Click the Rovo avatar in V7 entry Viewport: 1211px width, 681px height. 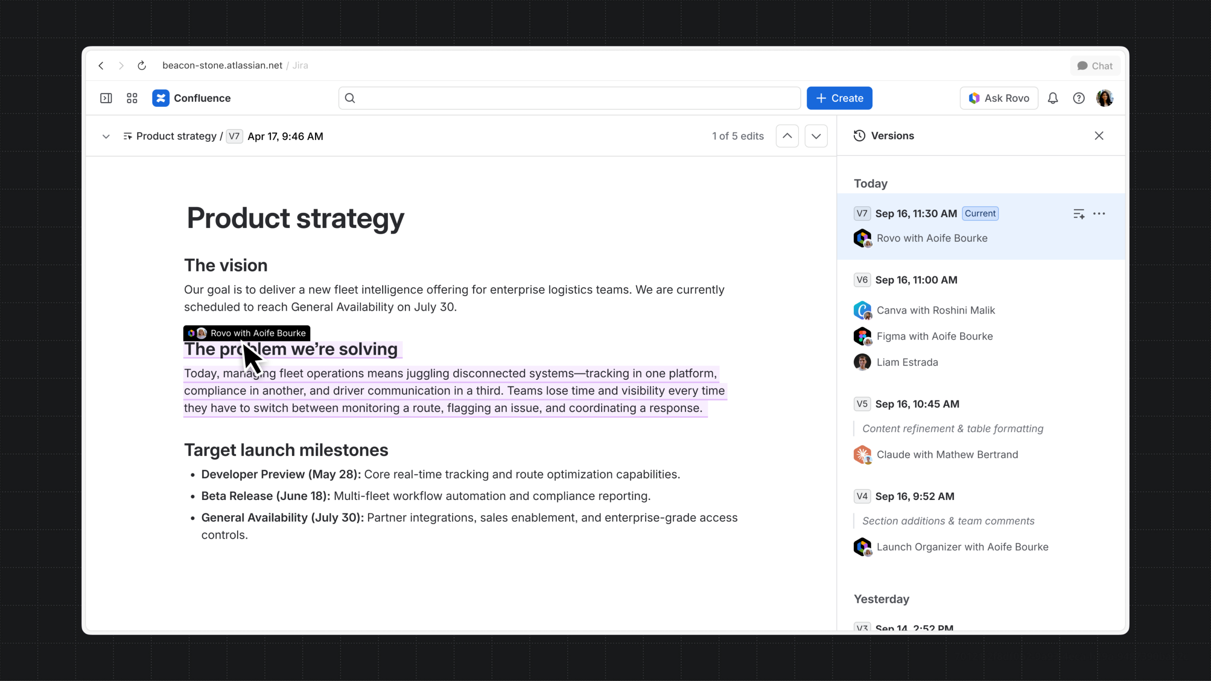pyautogui.click(x=862, y=238)
